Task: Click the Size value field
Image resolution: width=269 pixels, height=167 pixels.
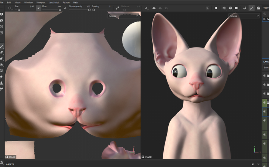Action: tap(32, 7)
